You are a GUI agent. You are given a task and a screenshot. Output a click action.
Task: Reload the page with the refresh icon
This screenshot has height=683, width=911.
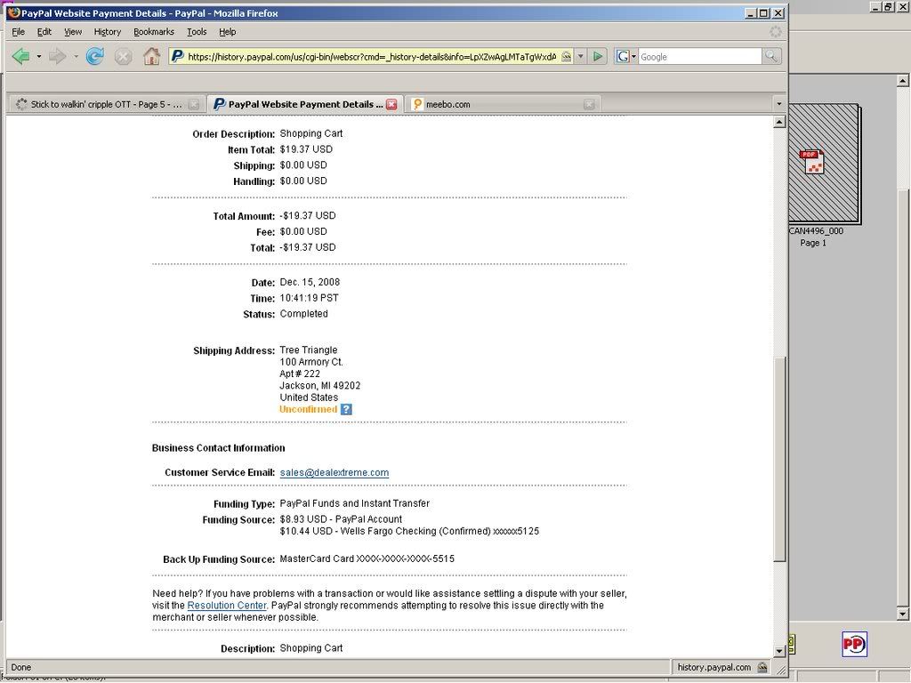(x=94, y=56)
